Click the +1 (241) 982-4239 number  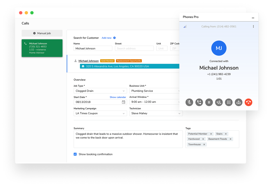click(219, 74)
